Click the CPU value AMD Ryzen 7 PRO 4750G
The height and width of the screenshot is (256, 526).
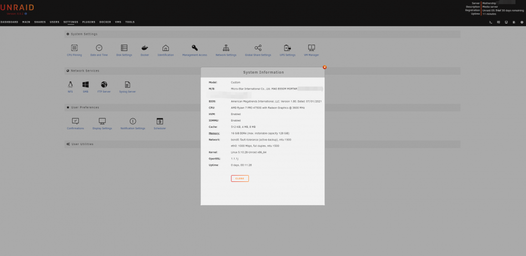click(x=268, y=108)
